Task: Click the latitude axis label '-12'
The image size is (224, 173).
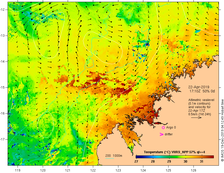Action: (x=3, y=10)
